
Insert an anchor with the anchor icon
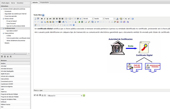(76, 22)
